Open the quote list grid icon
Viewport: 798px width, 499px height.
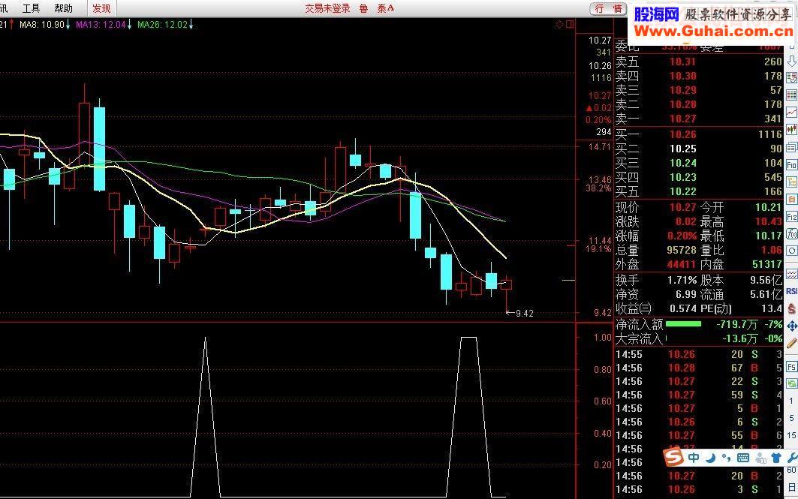click(792, 95)
